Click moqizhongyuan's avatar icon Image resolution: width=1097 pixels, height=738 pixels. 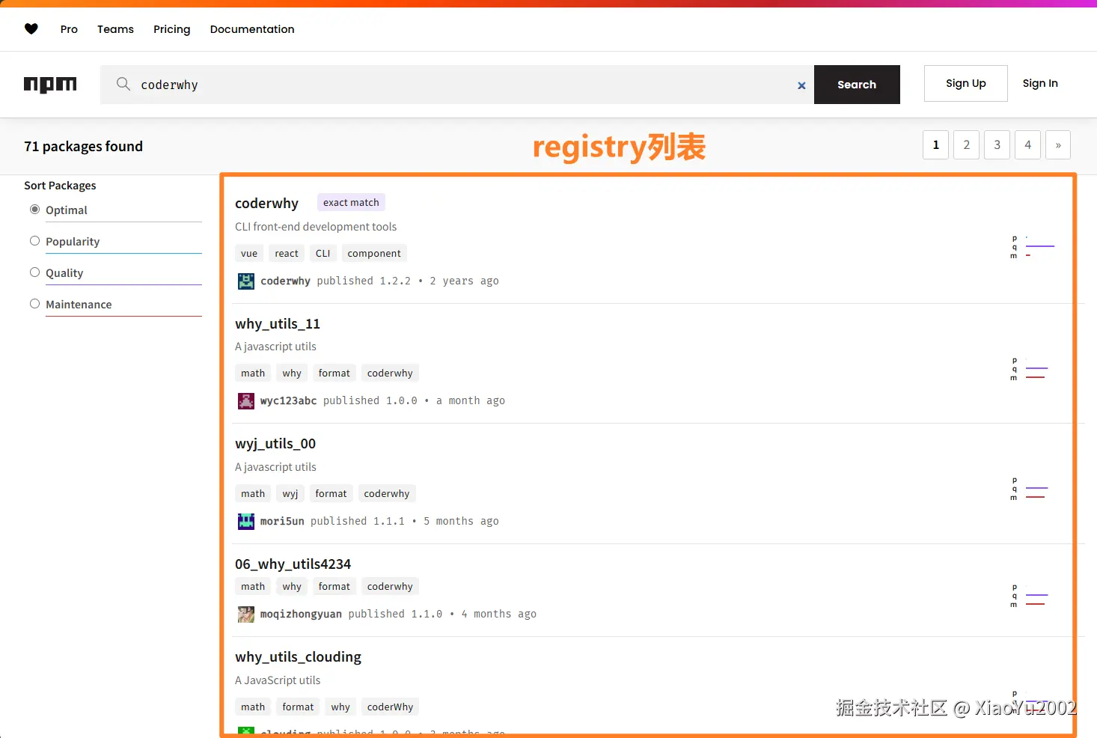(x=245, y=614)
